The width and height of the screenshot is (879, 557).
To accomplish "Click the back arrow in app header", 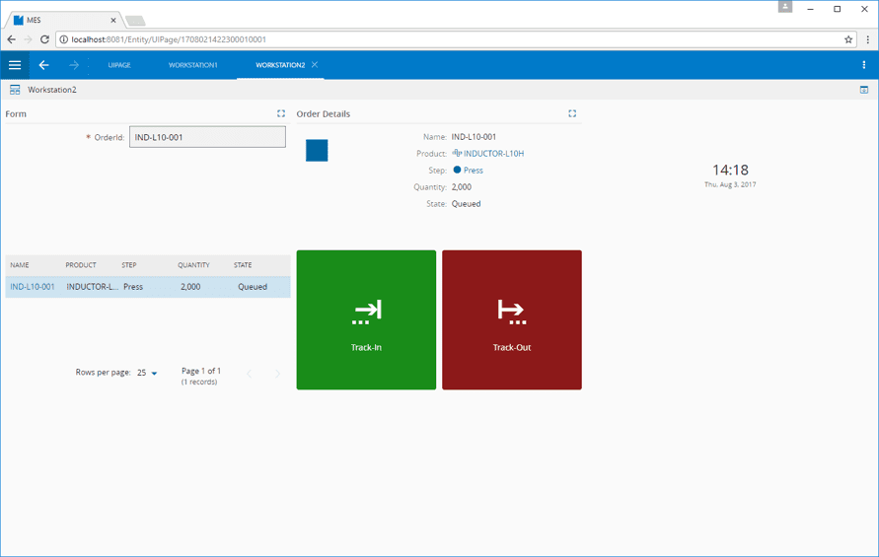I will coord(43,65).
